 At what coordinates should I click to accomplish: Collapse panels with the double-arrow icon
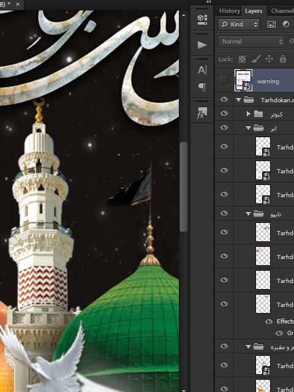[x=208, y=2]
